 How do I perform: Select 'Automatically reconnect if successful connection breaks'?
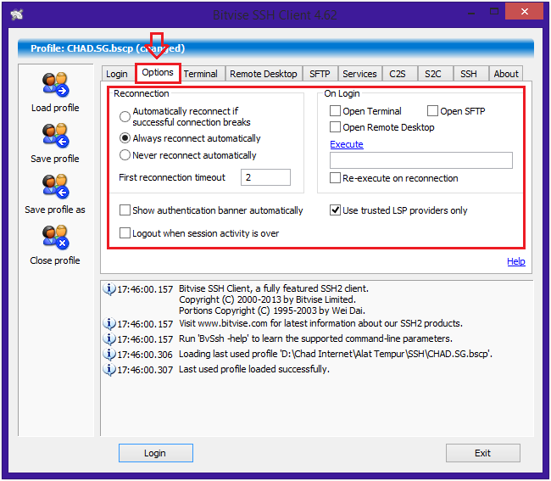point(125,116)
